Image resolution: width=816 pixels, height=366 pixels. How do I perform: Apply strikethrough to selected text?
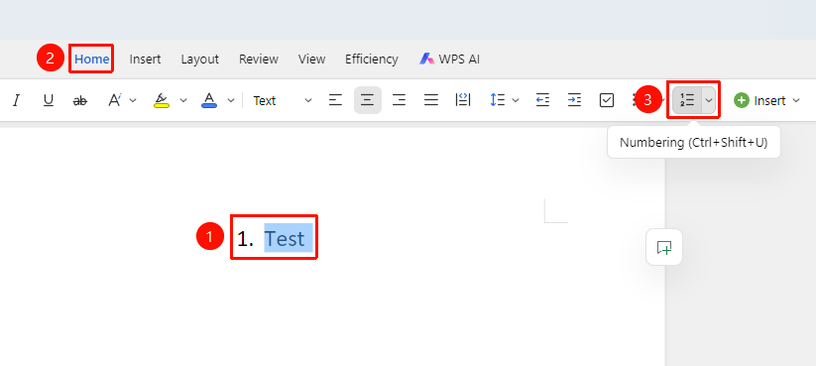tap(79, 100)
